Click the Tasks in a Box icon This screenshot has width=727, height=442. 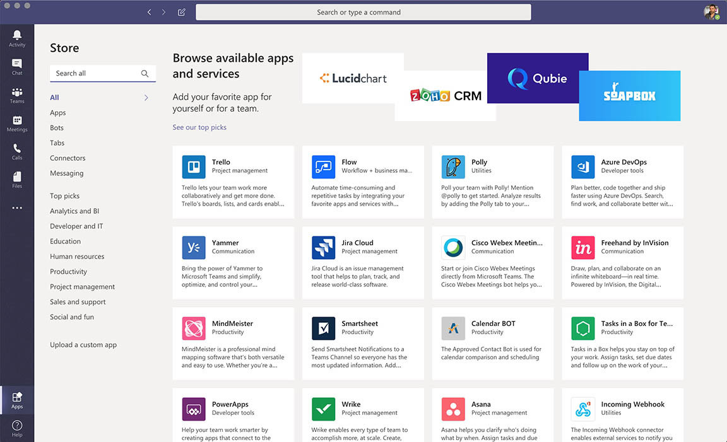tap(583, 328)
